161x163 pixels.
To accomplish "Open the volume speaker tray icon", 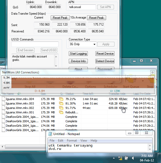I will (x=133, y=158).
